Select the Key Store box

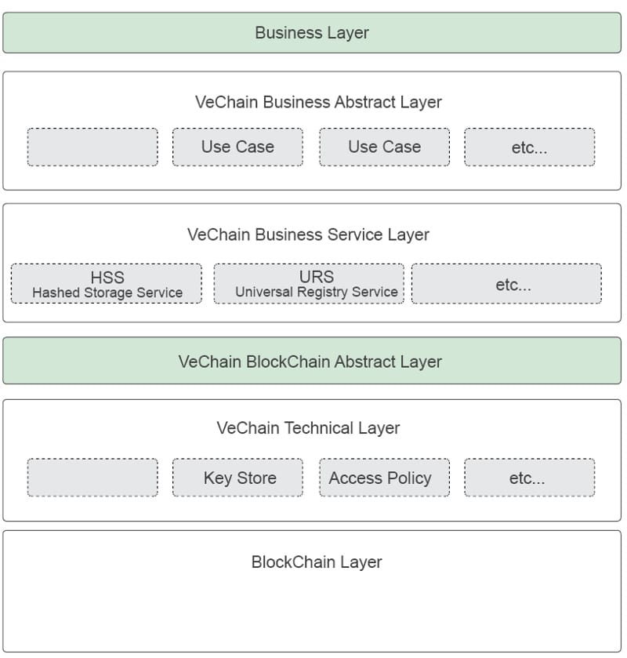[x=239, y=478]
